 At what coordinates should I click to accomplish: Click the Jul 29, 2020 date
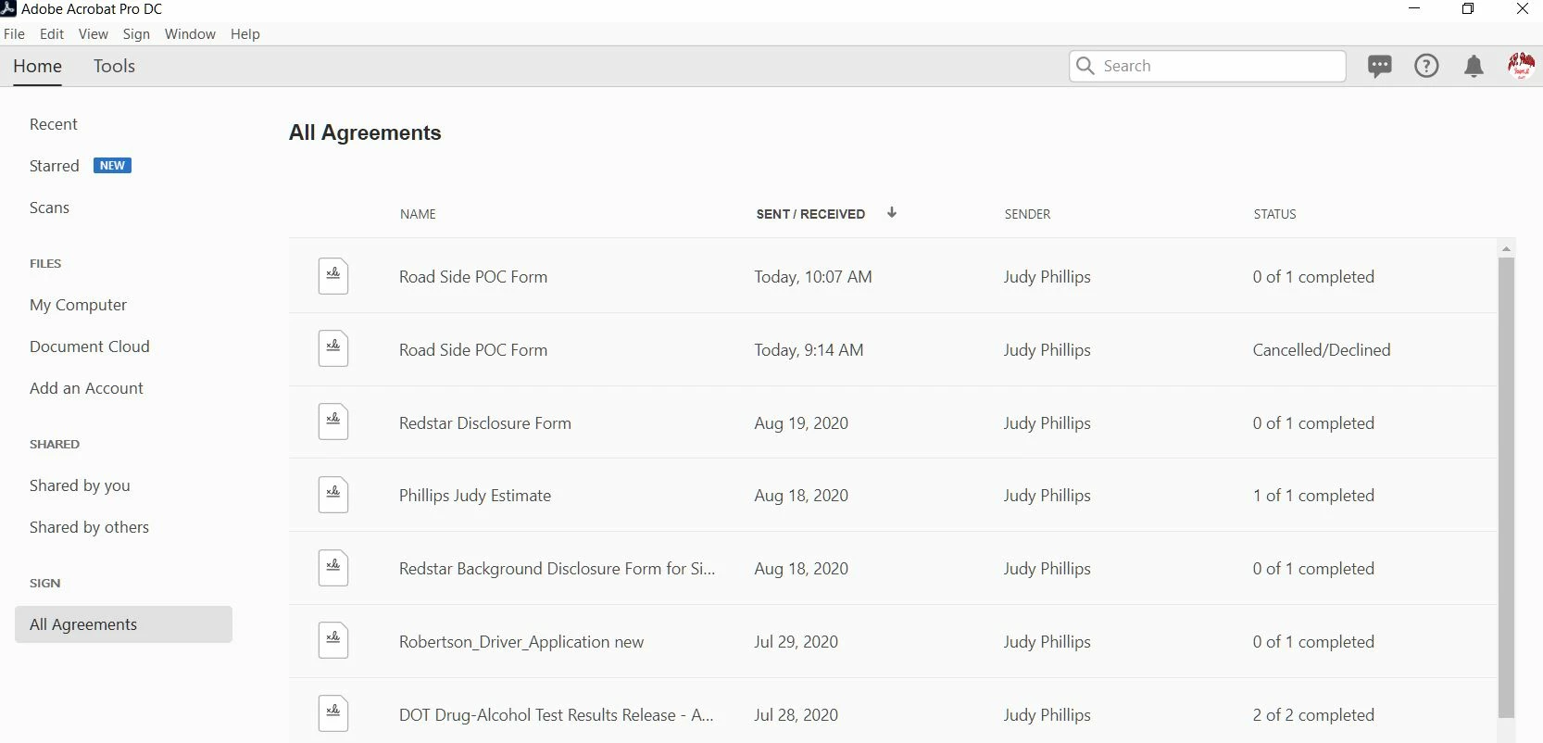pyautogui.click(x=797, y=642)
